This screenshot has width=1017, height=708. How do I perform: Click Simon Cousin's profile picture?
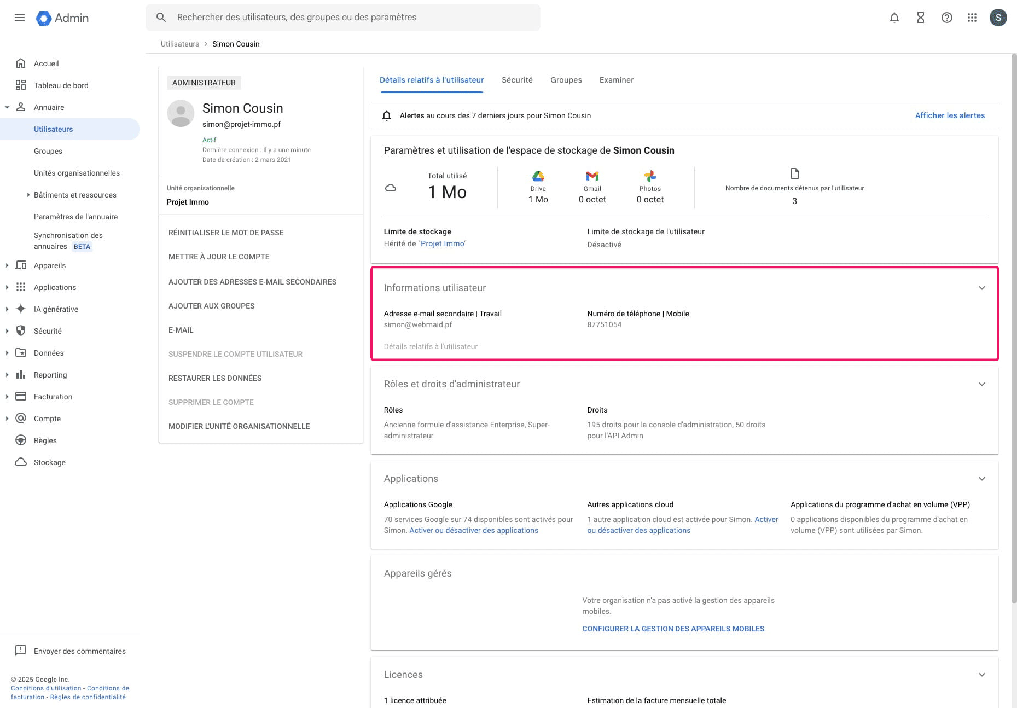181,113
